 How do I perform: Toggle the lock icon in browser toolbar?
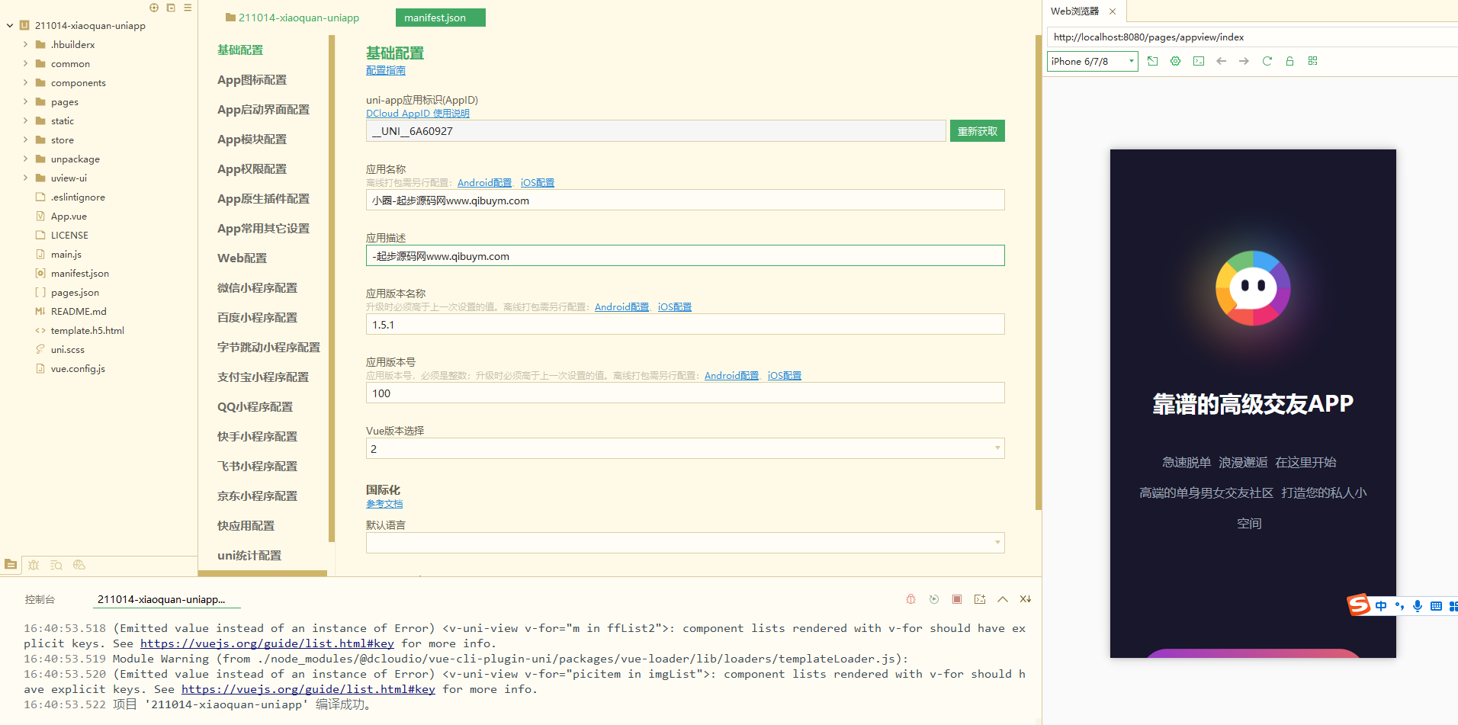pos(1289,61)
